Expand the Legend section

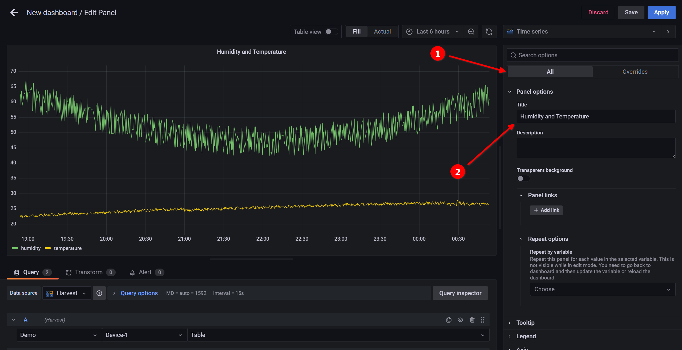509,336
